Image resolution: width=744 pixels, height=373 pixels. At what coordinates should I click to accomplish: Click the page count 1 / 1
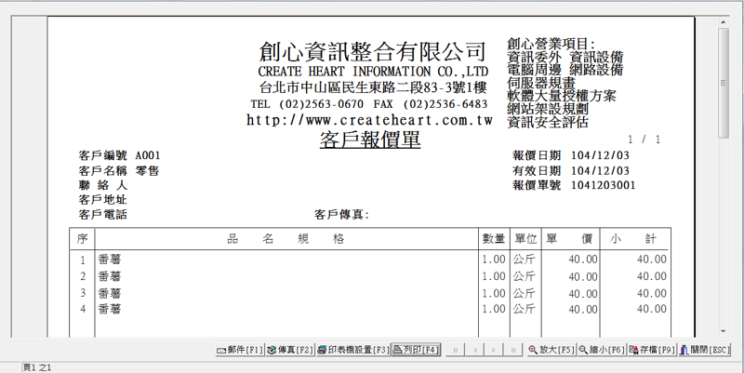click(x=644, y=140)
